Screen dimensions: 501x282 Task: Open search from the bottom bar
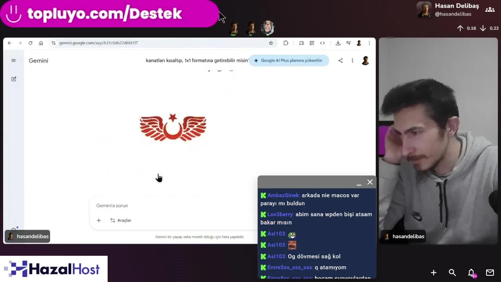(452, 273)
